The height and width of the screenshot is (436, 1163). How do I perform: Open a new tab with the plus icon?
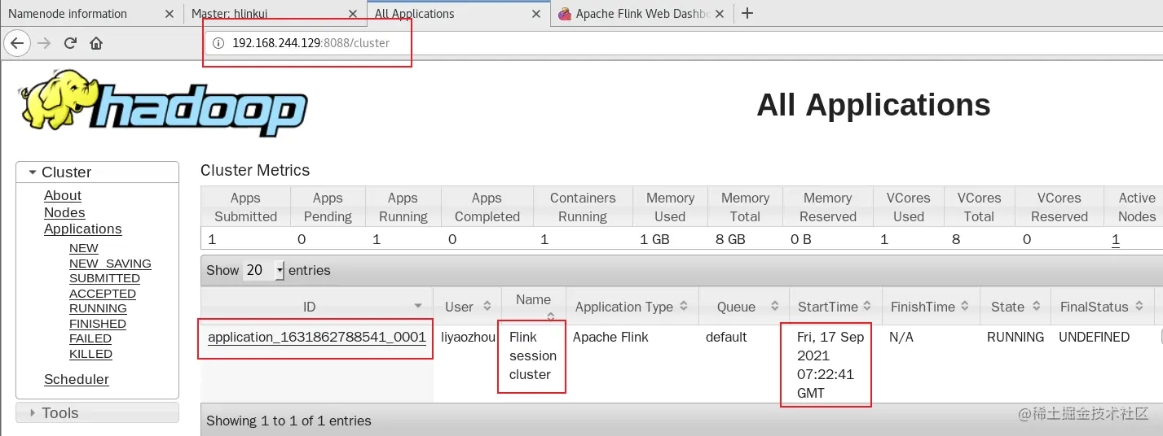point(747,13)
